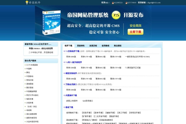
Task: Click QQ icon beside 627174919
Action: (x=126, y=3)
